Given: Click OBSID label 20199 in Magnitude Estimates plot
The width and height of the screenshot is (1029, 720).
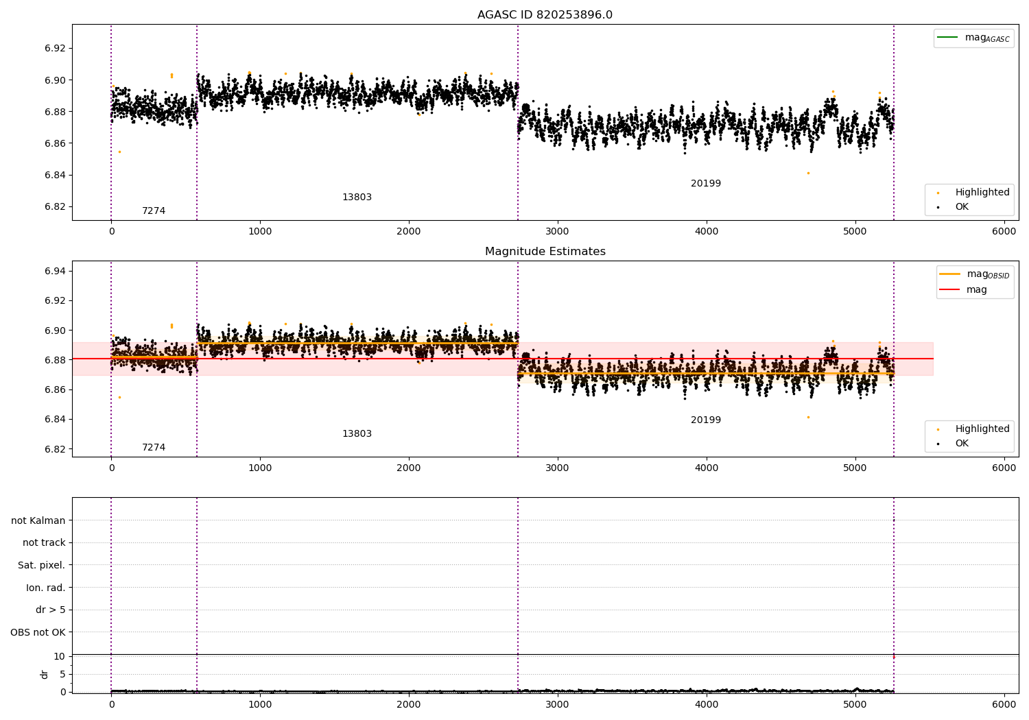Looking at the screenshot, I should point(706,420).
